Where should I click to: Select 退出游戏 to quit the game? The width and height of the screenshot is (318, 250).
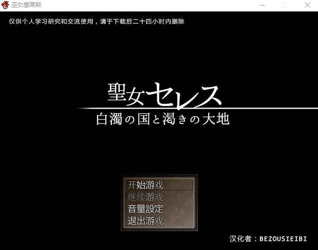(x=159, y=221)
